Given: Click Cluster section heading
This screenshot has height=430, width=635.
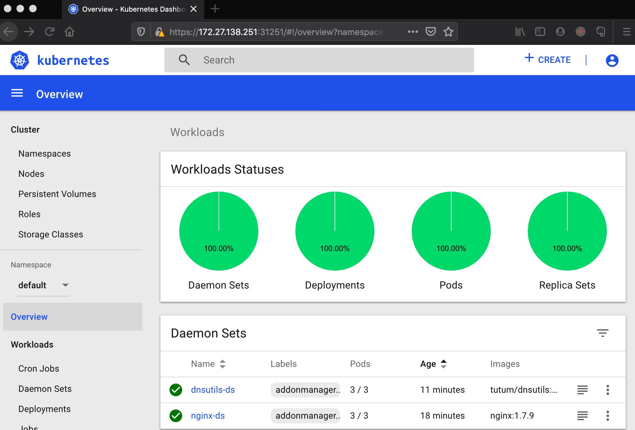Looking at the screenshot, I should (x=25, y=130).
